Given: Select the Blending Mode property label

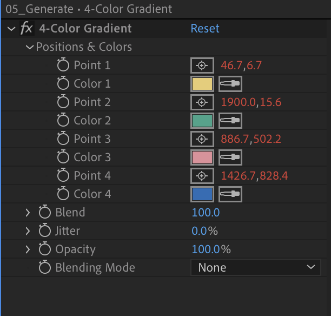Looking at the screenshot, I should click(95, 268).
